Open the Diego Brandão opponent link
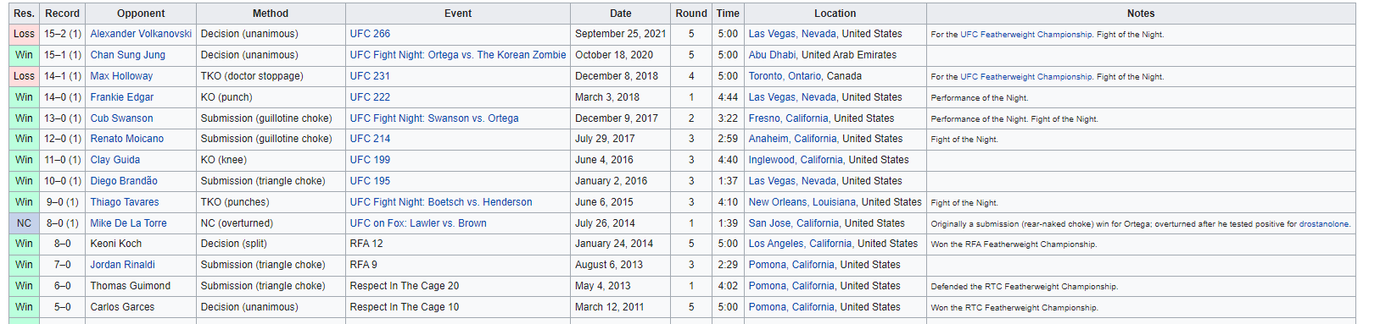The width and height of the screenshot is (1380, 324). [124, 181]
